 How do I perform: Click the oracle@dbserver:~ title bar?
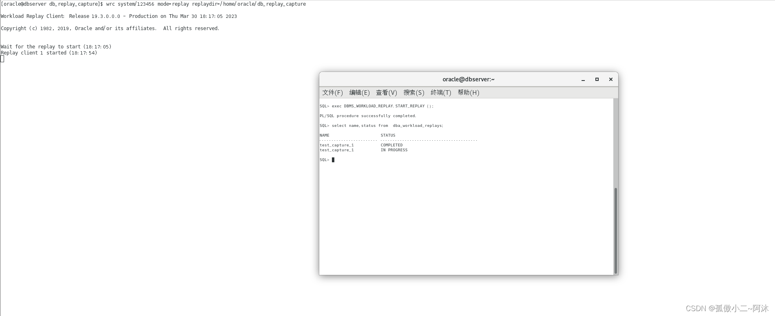pyautogui.click(x=468, y=79)
